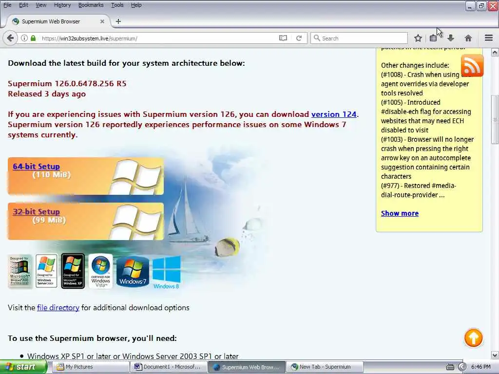Click the magnifier icon in search box
This screenshot has height=374, width=499.
click(x=317, y=38)
